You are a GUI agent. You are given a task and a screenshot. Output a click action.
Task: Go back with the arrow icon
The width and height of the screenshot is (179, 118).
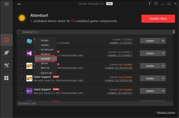point(19,4)
